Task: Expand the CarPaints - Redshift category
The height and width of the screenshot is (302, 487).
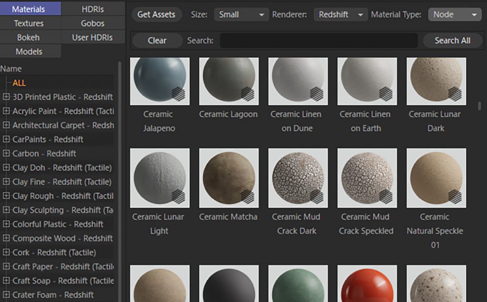Action: point(6,139)
